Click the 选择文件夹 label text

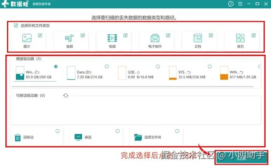[153, 137]
